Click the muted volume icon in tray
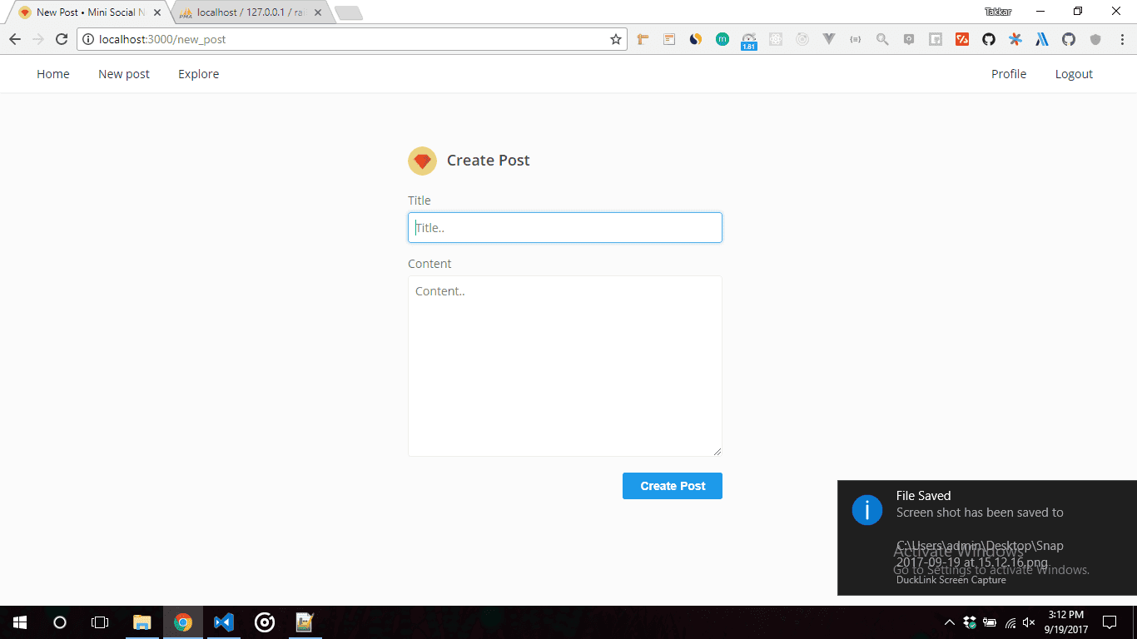The height and width of the screenshot is (639, 1137). 1029,622
